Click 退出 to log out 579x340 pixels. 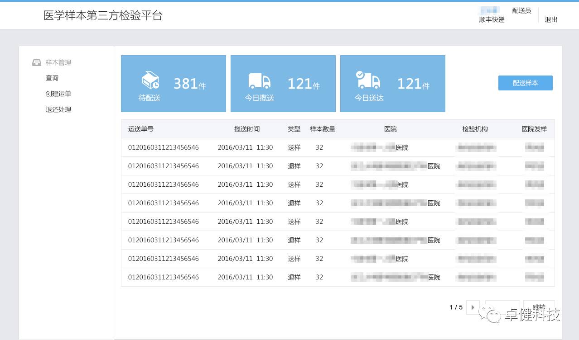tap(551, 19)
